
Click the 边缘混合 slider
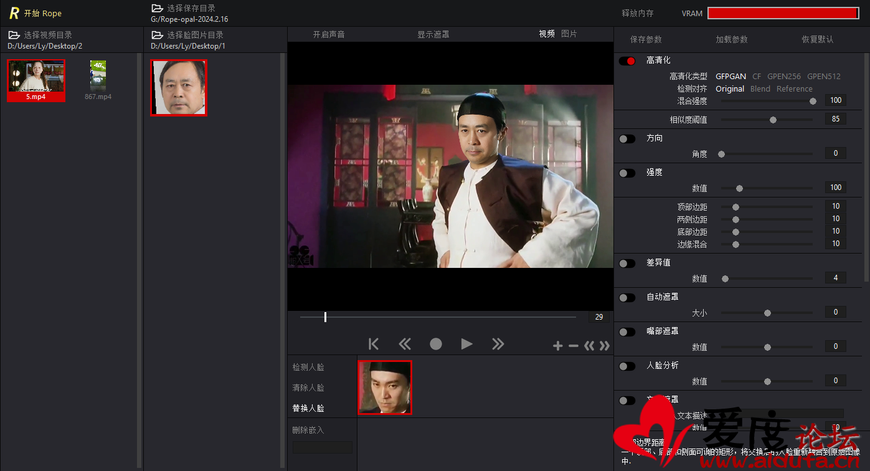767,244
